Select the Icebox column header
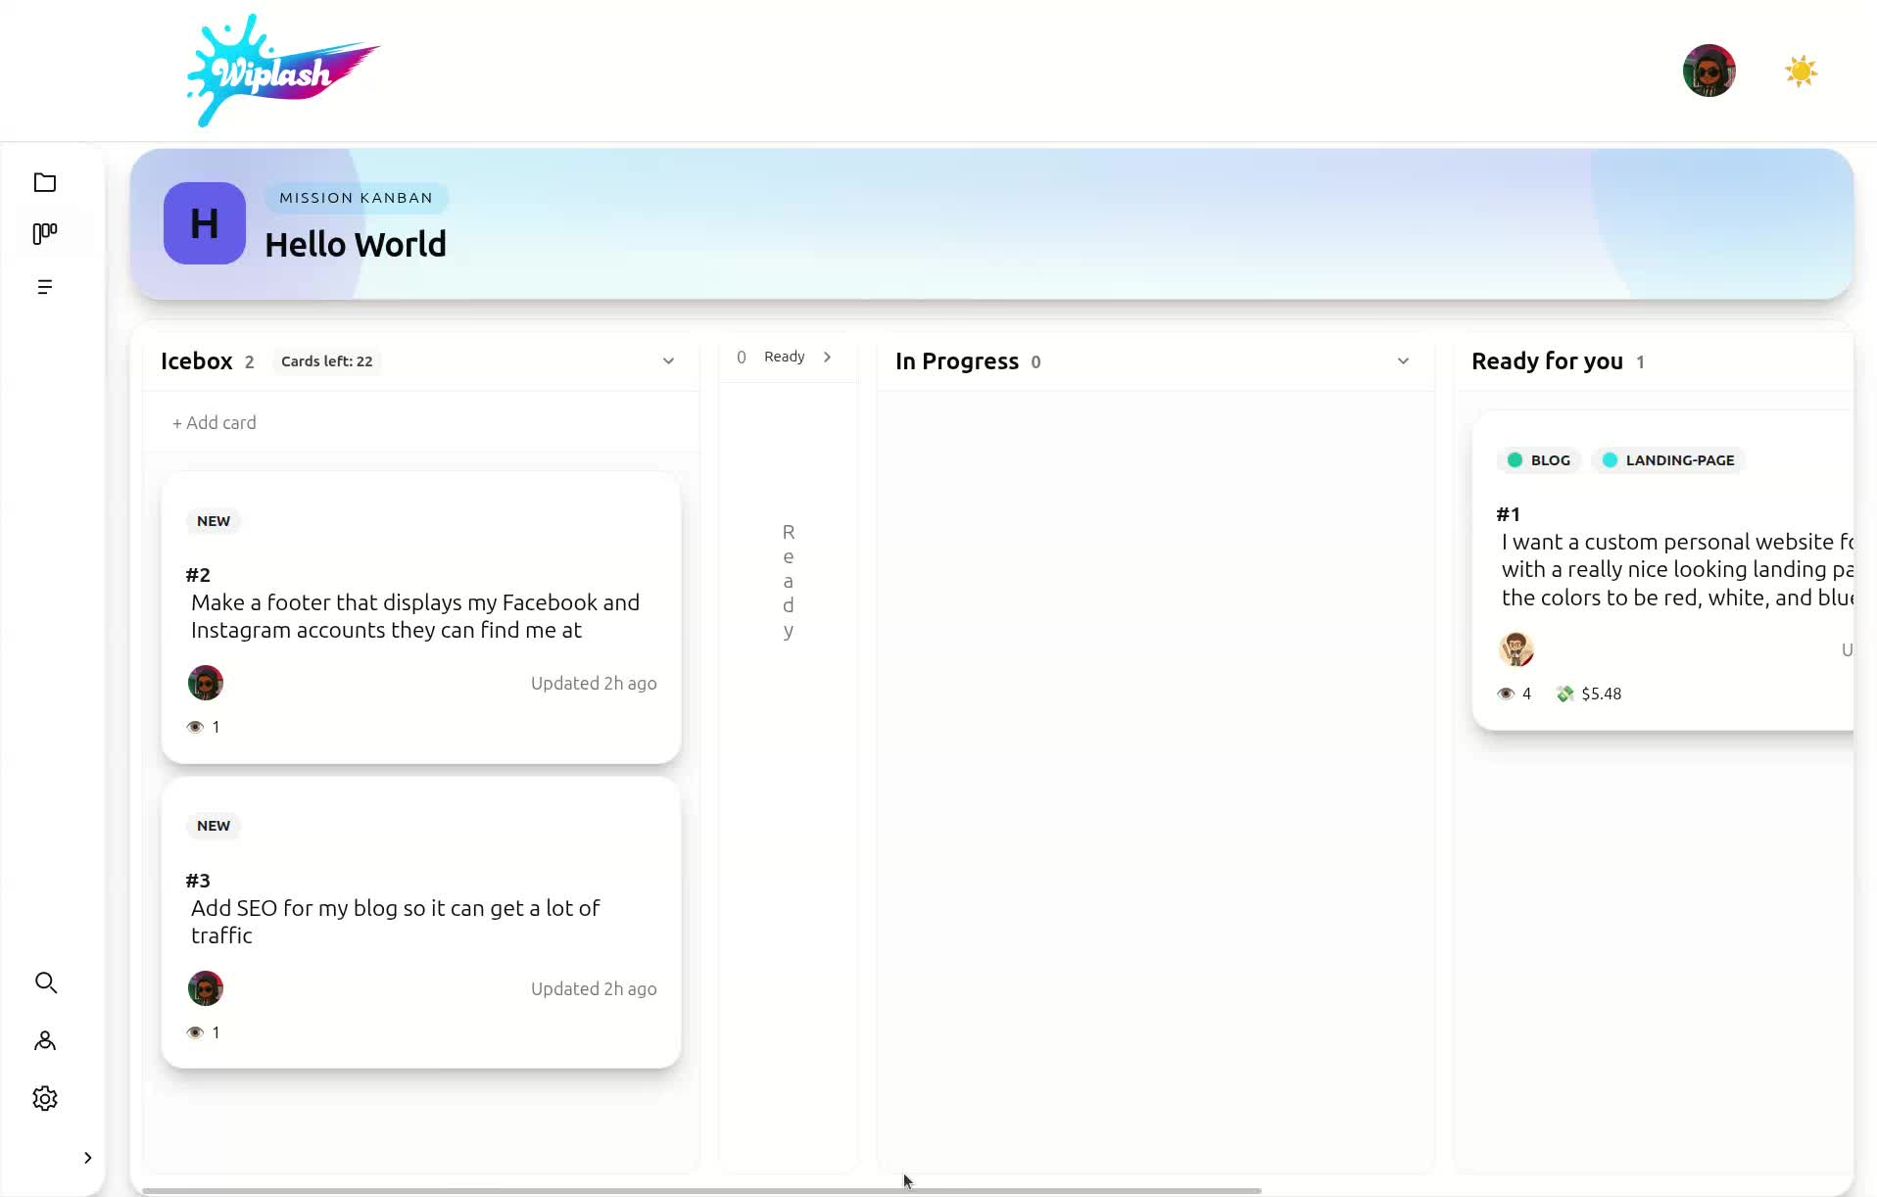Image resolution: width=1877 pixels, height=1197 pixels. 196,360
